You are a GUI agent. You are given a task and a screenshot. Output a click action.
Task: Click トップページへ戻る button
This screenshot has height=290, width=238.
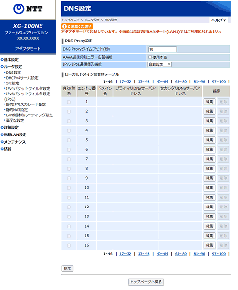click(146, 282)
